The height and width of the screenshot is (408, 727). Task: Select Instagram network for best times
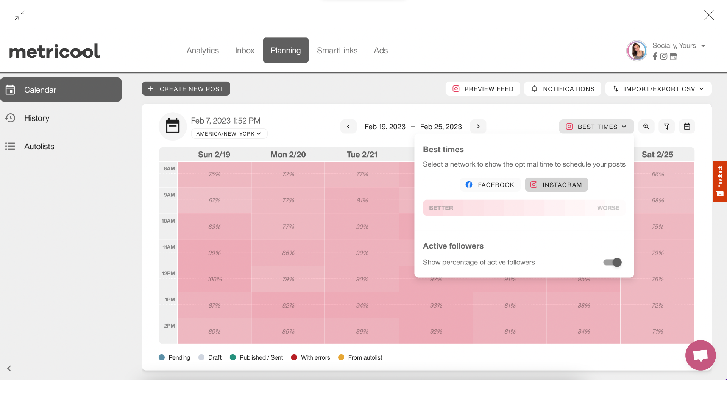(x=556, y=185)
